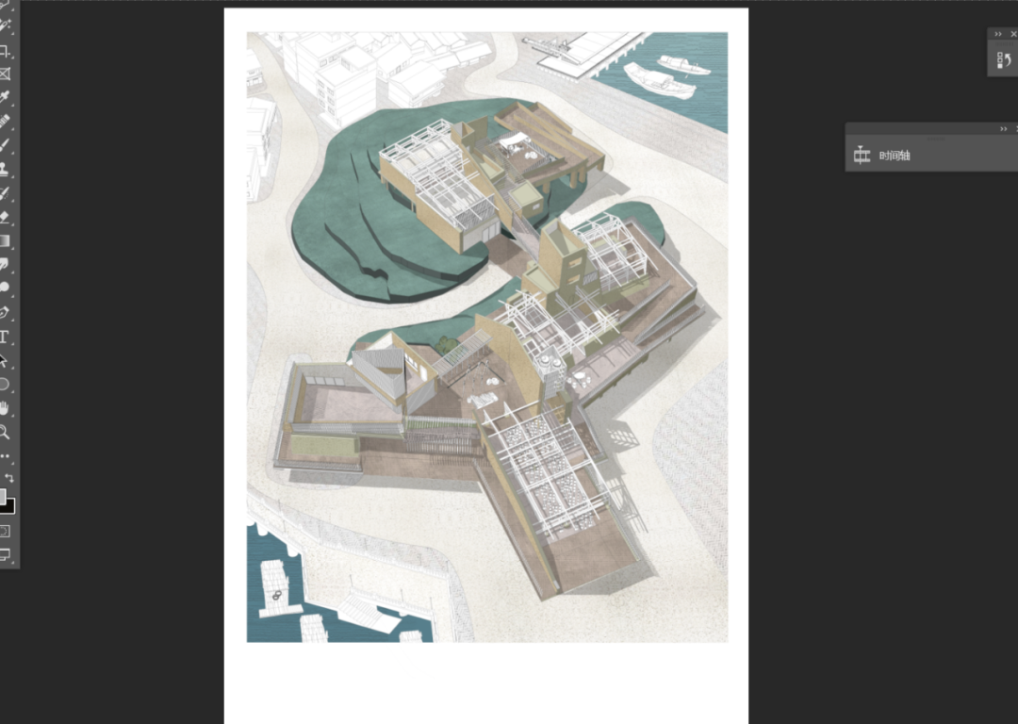Image resolution: width=1018 pixels, height=724 pixels.
Task: Select the Ellipse shape tool
Action: [5, 385]
